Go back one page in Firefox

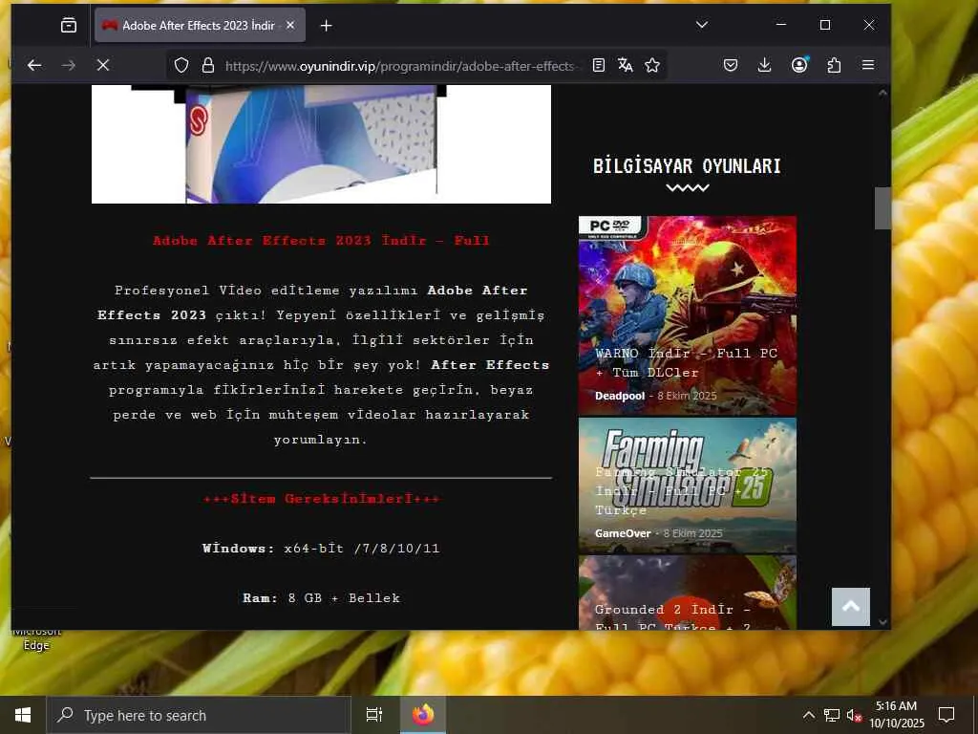coord(34,65)
